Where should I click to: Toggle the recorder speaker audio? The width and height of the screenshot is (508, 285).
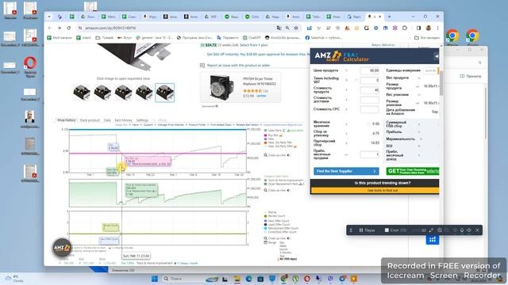coord(469,230)
